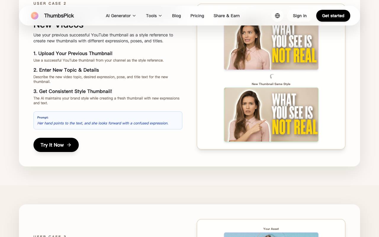Screen dimensions: 379x237
Task: Expand the AI Generator dropdown
Action: tap(121, 16)
